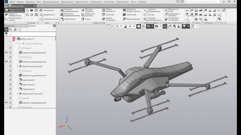Choose Отверстие простое hole tool
The height and width of the screenshot is (135, 241).
tap(88, 15)
